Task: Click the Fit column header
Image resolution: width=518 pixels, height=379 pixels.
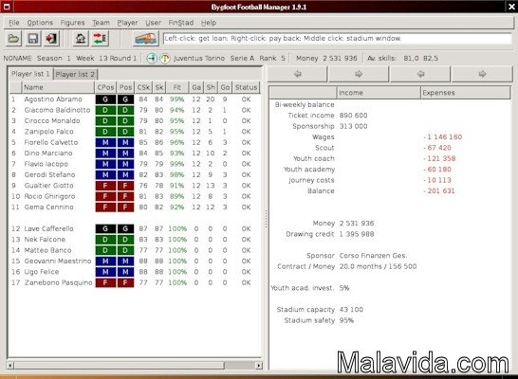Action: pyautogui.click(x=177, y=87)
